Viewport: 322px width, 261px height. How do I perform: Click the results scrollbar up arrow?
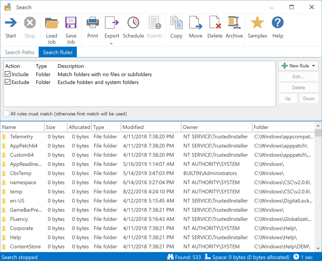tap(318, 126)
